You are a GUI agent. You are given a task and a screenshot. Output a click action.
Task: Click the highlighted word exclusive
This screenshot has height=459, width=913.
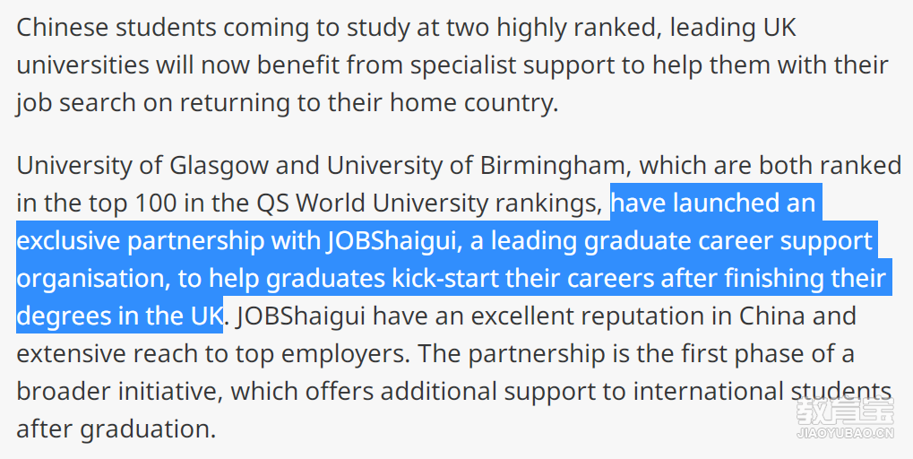coord(68,241)
